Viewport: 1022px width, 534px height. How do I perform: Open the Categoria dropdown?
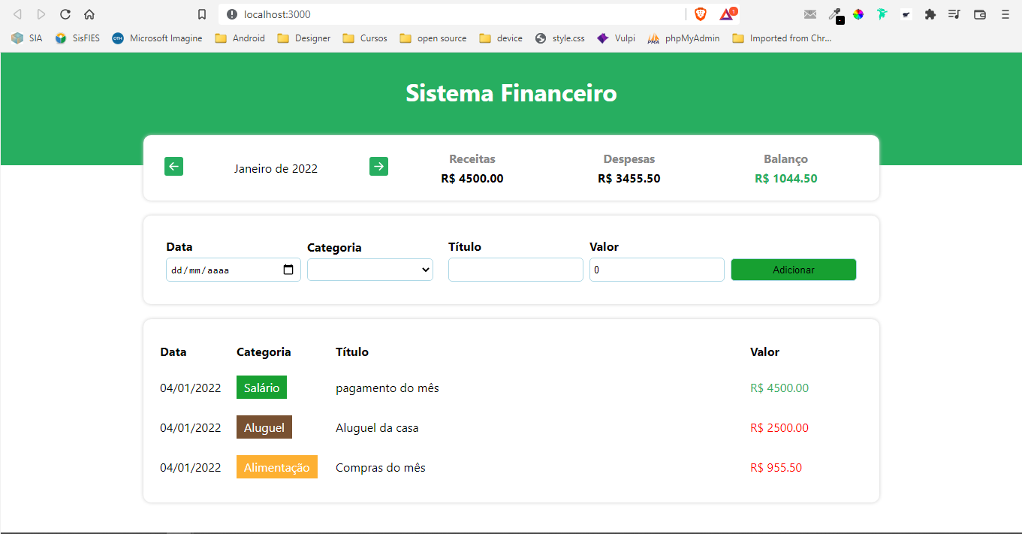(x=369, y=269)
